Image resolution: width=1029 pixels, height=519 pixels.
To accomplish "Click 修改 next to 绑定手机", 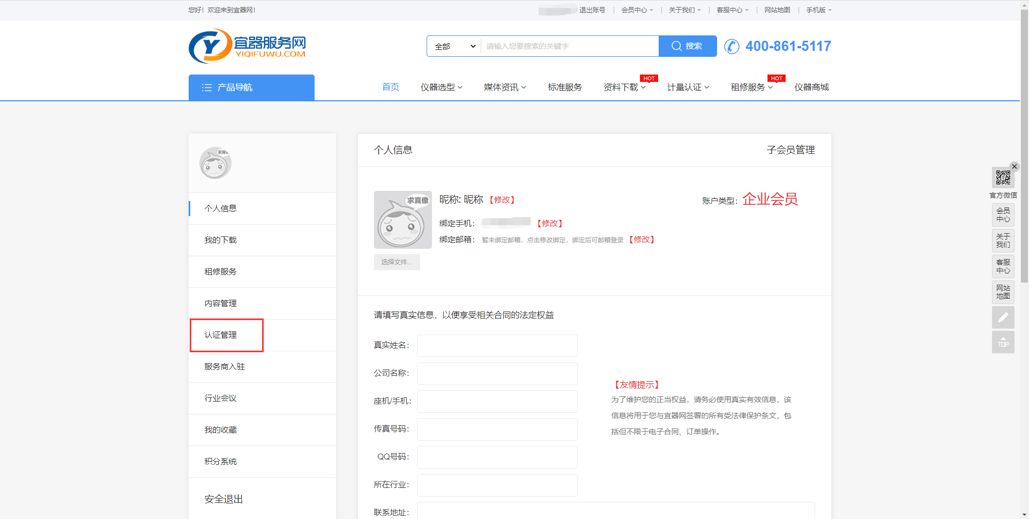I will coord(550,224).
